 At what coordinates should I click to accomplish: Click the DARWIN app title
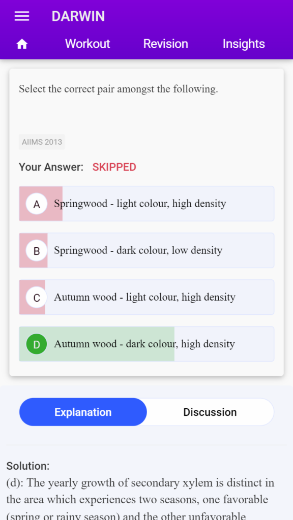pyautogui.click(x=78, y=16)
